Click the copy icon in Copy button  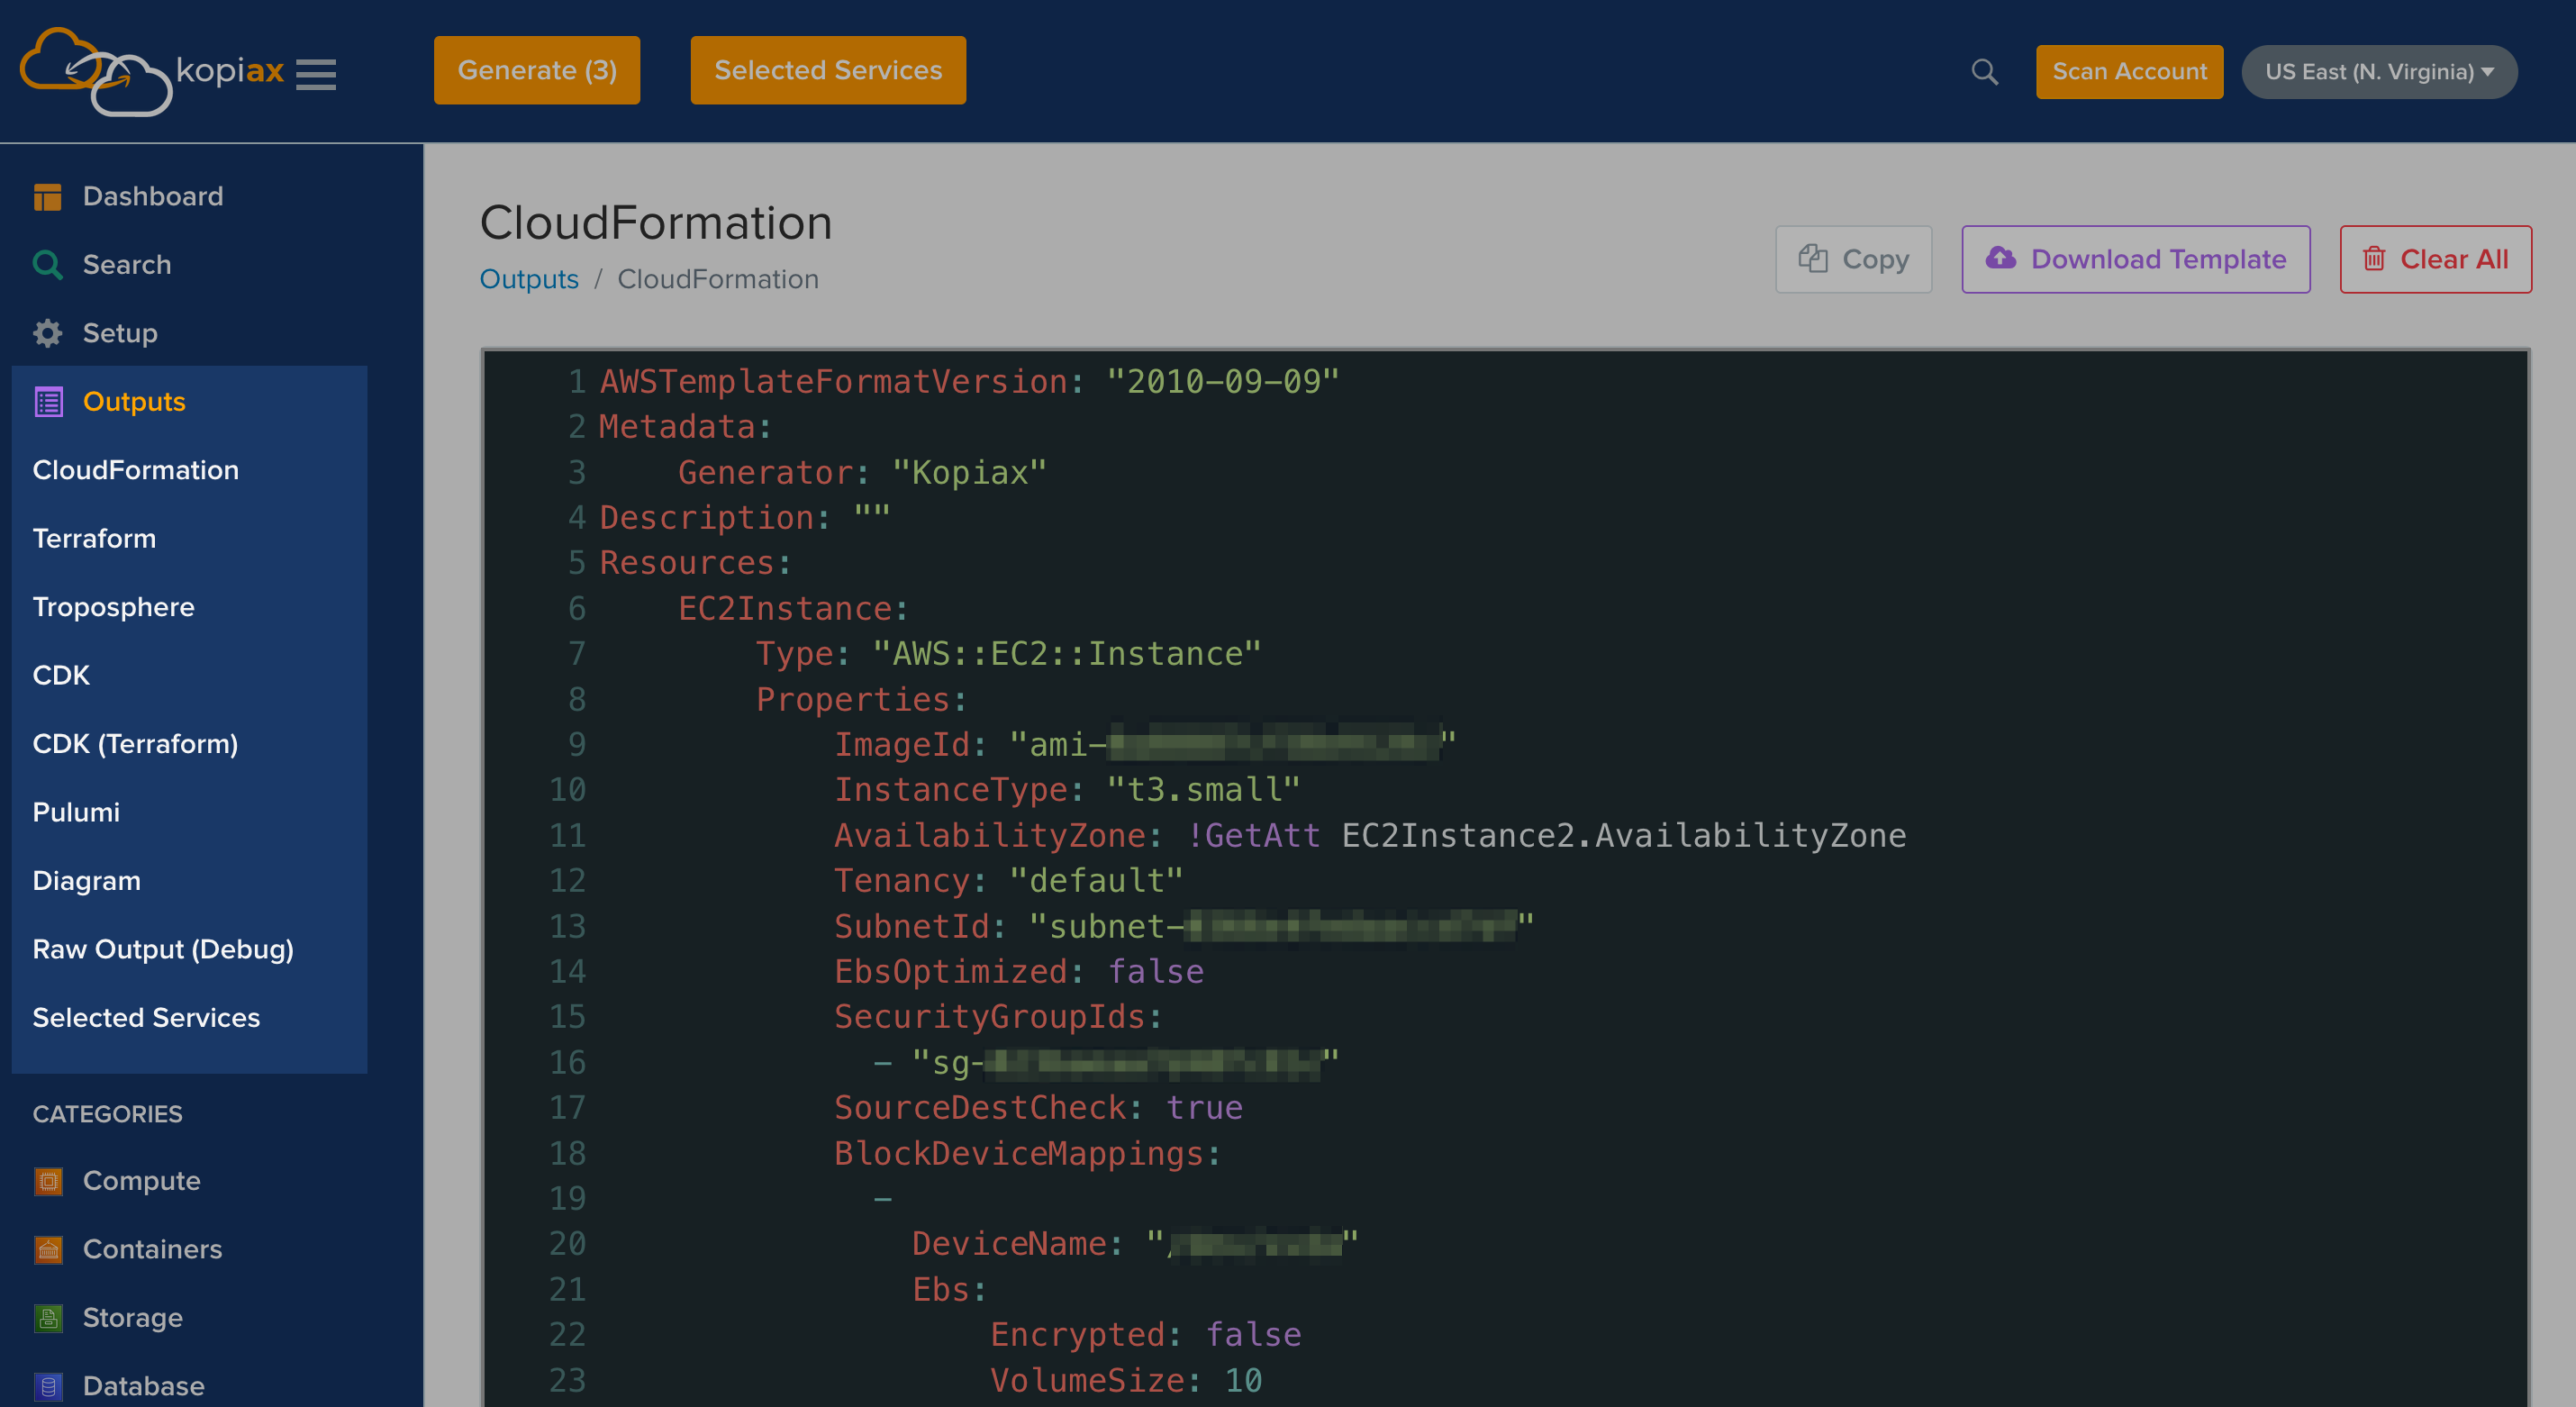point(1813,259)
